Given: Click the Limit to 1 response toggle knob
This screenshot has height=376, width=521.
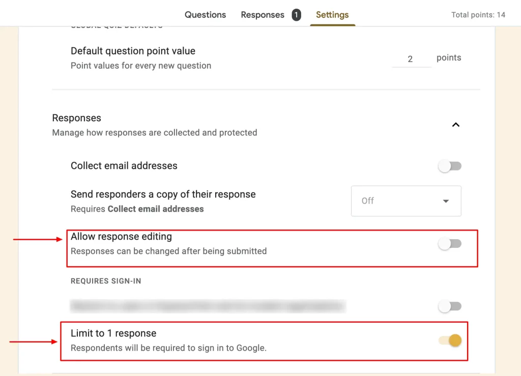Looking at the screenshot, I should (454, 340).
